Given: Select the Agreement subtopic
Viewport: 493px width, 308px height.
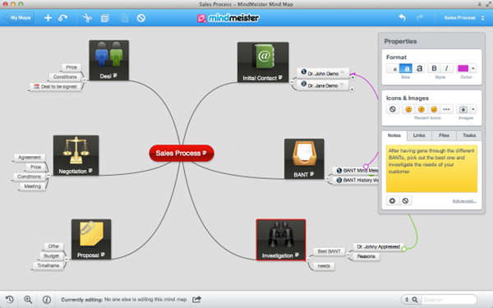Looking at the screenshot, I should (x=30, y=158).
